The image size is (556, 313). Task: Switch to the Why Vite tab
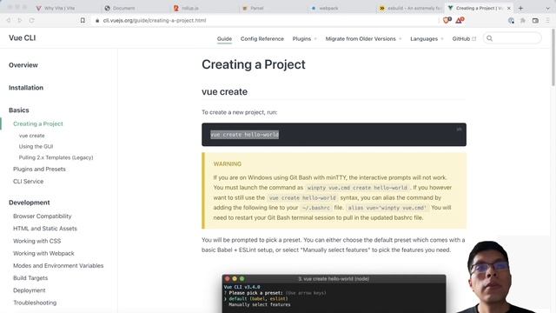click(x=56, y=8)
